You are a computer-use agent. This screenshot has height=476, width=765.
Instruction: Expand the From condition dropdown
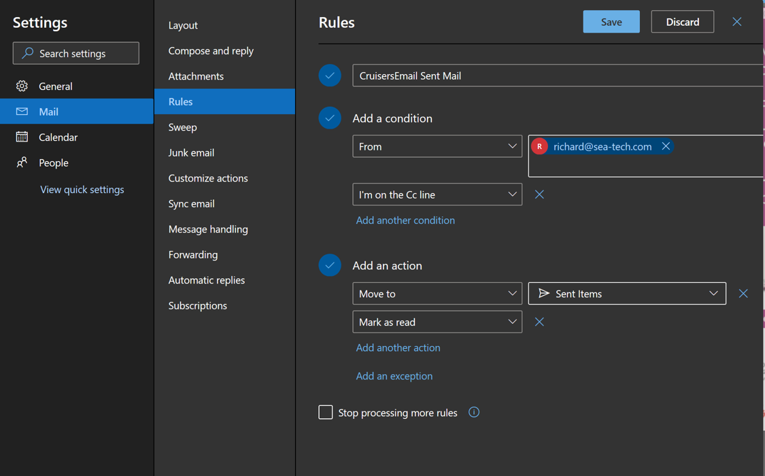coord(437,147)
